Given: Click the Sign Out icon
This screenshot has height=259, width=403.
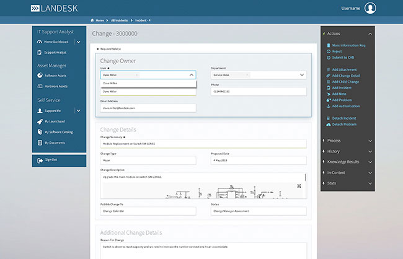Looking at the screenshot, I should [38, 159].
